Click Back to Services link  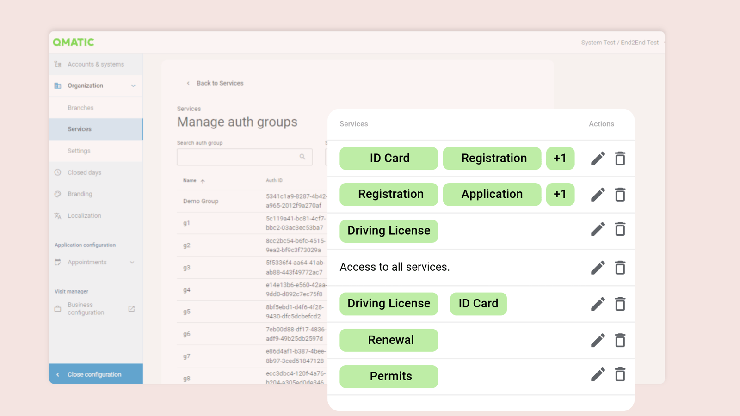(x=219, y=83)
